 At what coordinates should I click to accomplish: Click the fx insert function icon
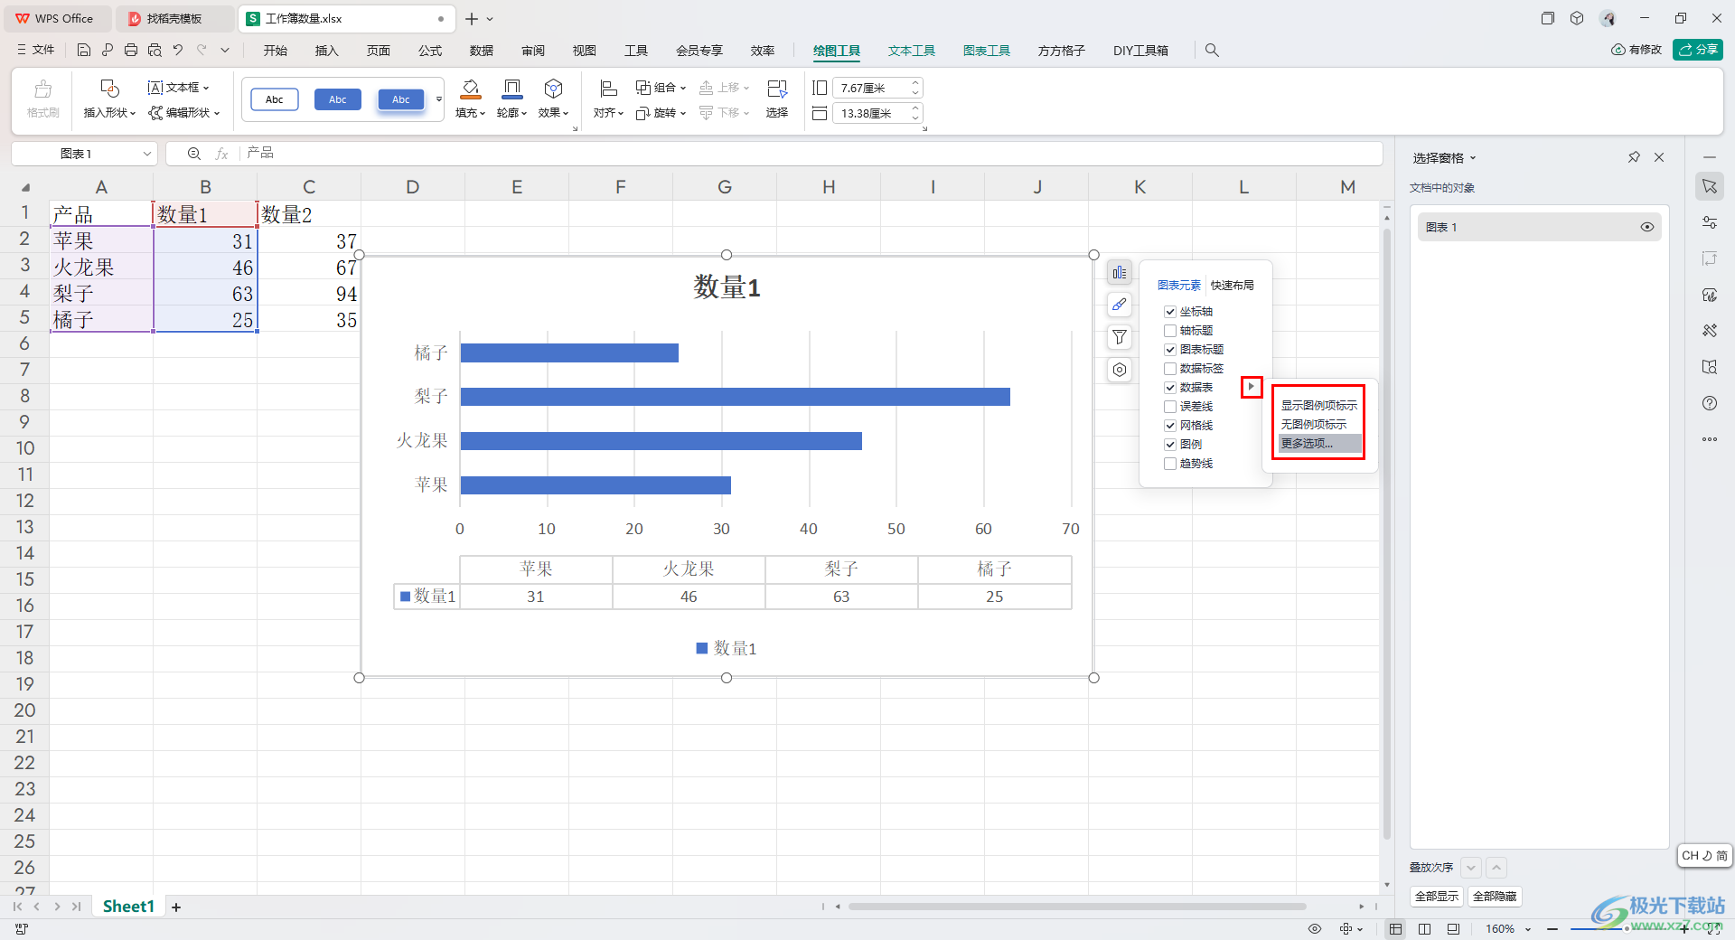[221, 154]
